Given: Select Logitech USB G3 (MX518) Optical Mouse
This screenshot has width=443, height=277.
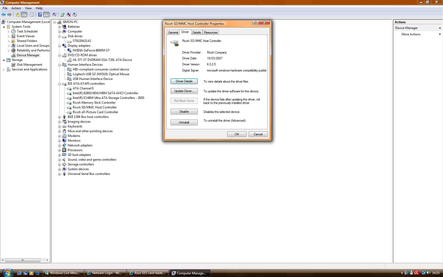Looking at the screenshot, I should coord(101,74).
